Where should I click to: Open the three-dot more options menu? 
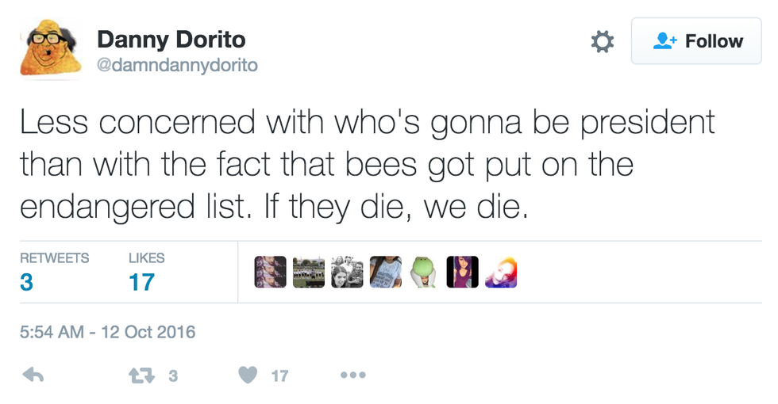352,375
